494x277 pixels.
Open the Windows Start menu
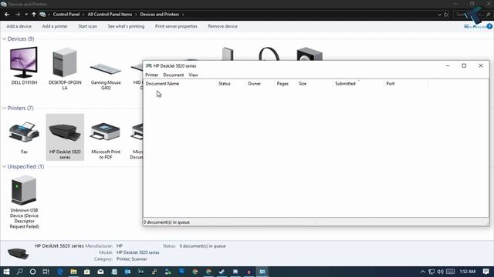[x=6, y=272]
